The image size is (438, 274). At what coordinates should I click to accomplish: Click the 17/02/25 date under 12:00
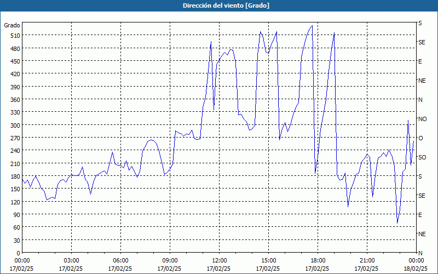[218, 269]
